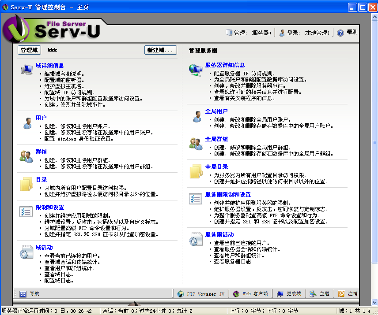Click the 登录: (本地管理) header text
This screenshot has height=315, width=378.
(x=308, y=33)
